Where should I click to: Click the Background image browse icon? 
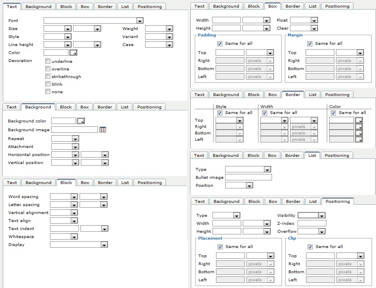[103, 130]
